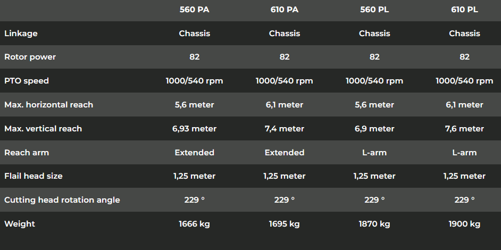Click the 7,6 meter vertical reach value
This screenshot has width=501, height=250.
click(464, 129)
